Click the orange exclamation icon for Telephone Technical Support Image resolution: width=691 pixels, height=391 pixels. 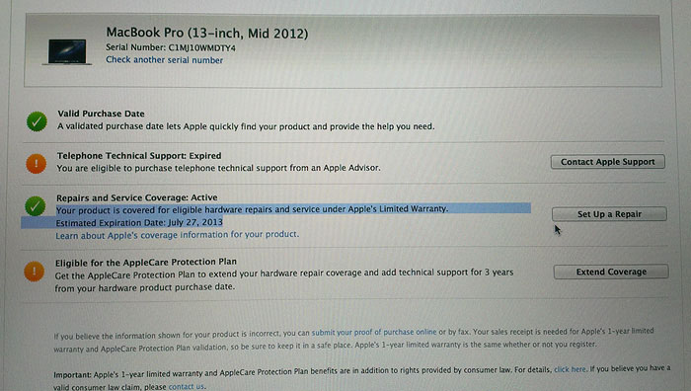pos(37,164)
